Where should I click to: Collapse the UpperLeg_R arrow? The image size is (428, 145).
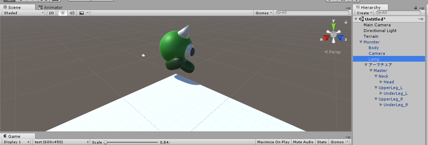click(376, 99)
